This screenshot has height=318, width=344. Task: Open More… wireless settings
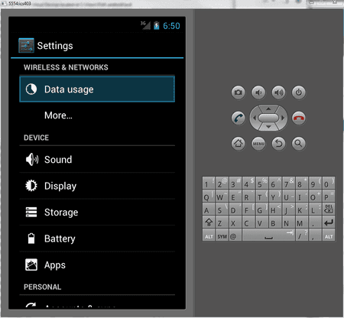pyautogui.click(x=97, y=115)
